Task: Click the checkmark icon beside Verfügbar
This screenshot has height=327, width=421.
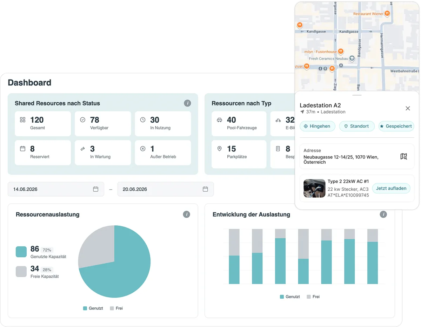Action: point(83,120)
